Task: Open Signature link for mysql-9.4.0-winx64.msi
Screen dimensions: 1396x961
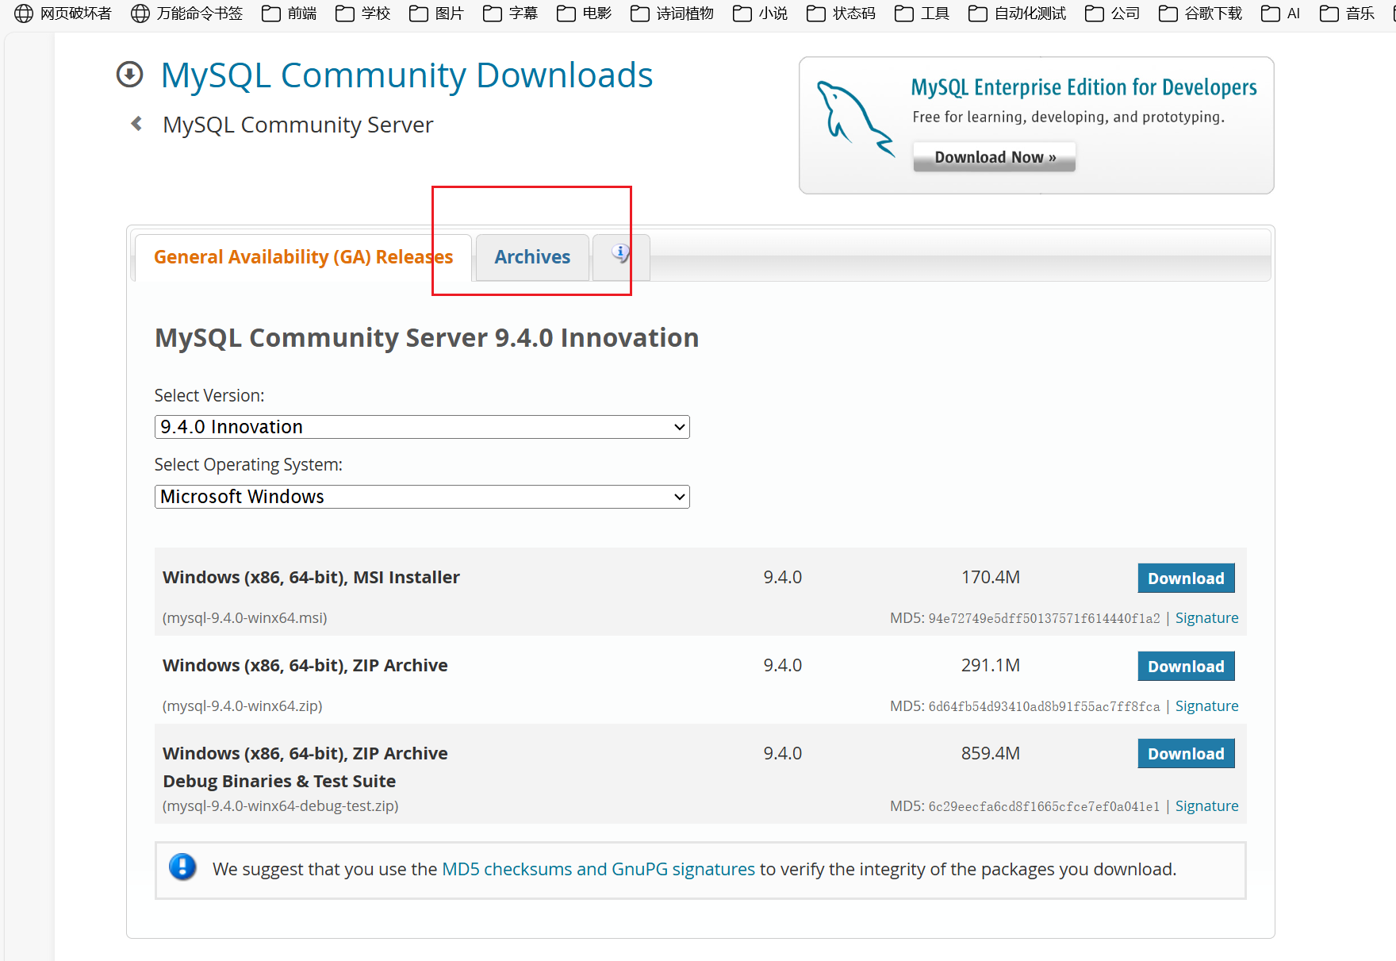Action: click(x=1206, y=618)
